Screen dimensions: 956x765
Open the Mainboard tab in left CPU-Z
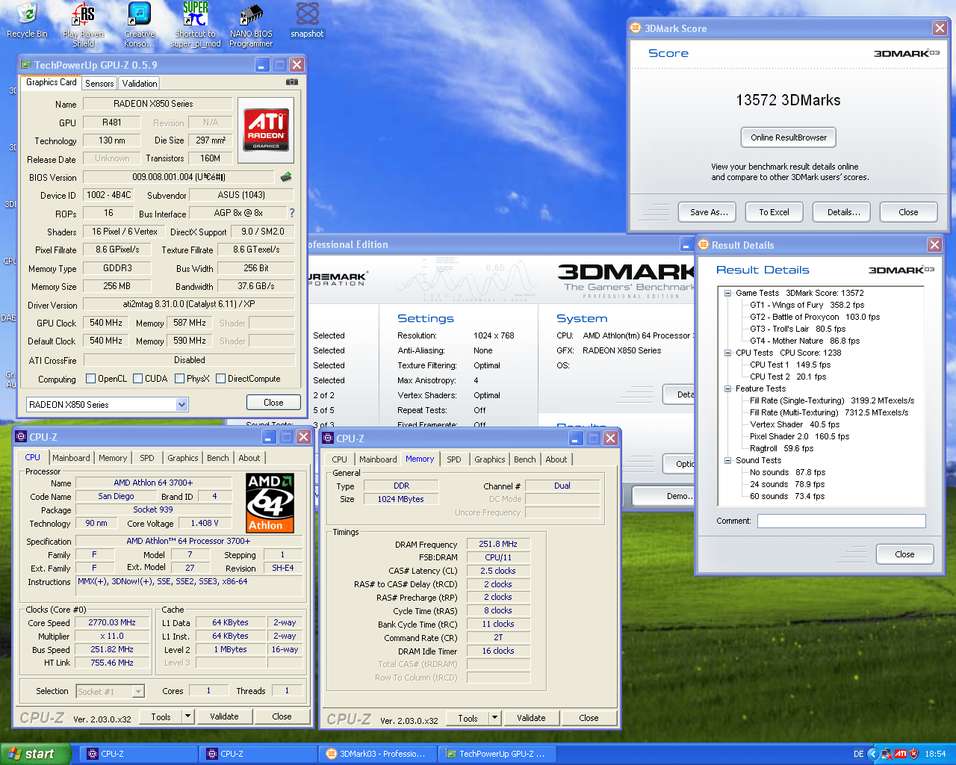pyautogui.click(x=71, y=458)
